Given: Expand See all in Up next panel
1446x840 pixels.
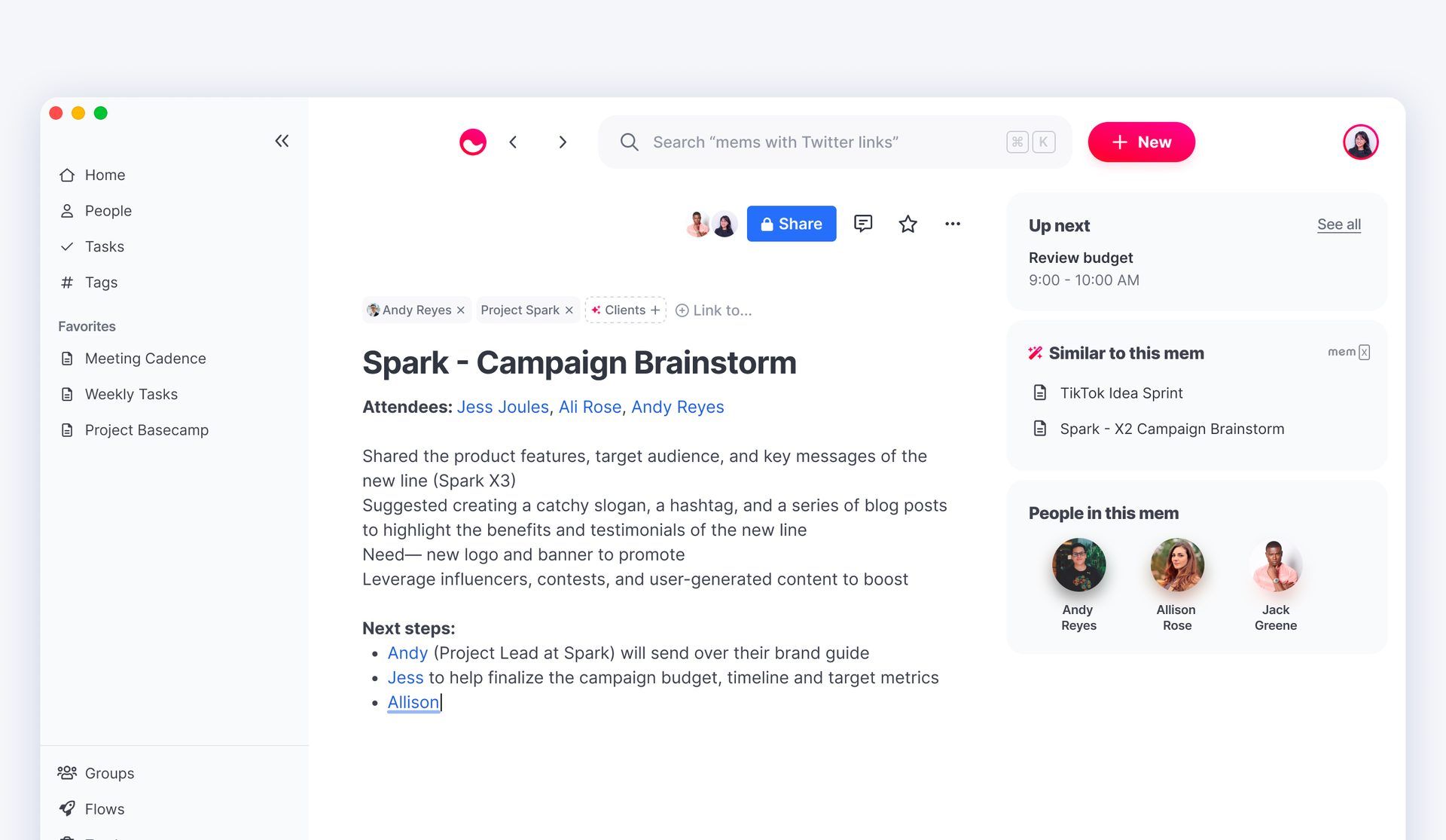Looking at the screenshot, I should point(1339,223).
